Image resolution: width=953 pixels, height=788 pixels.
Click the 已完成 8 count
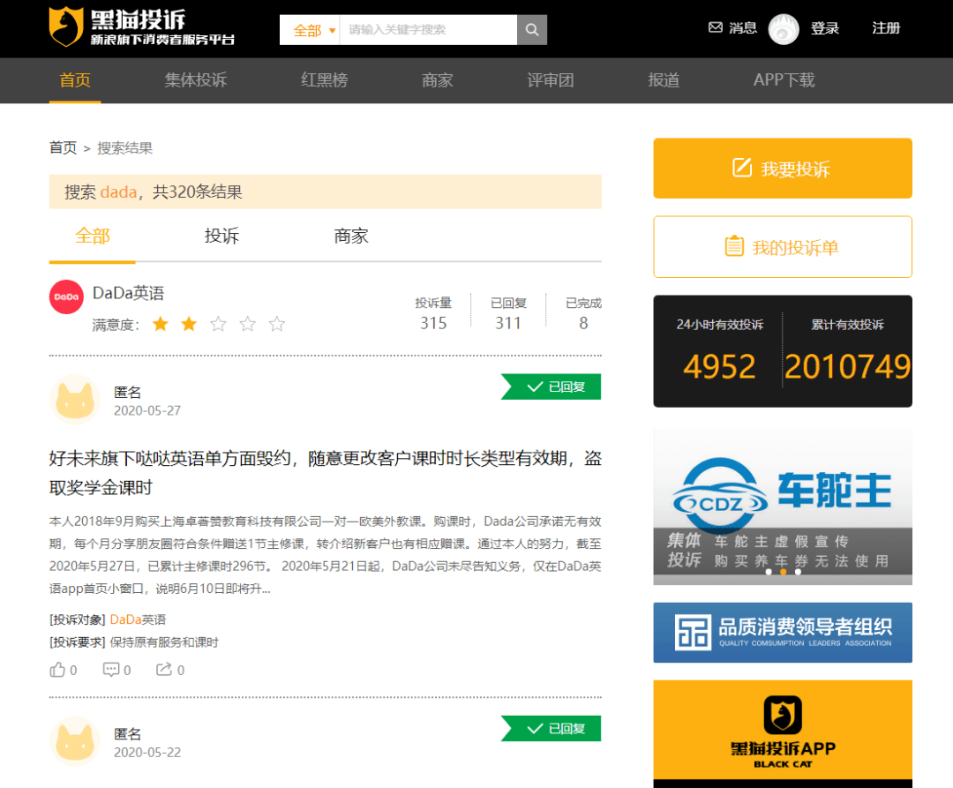[583, 323]
